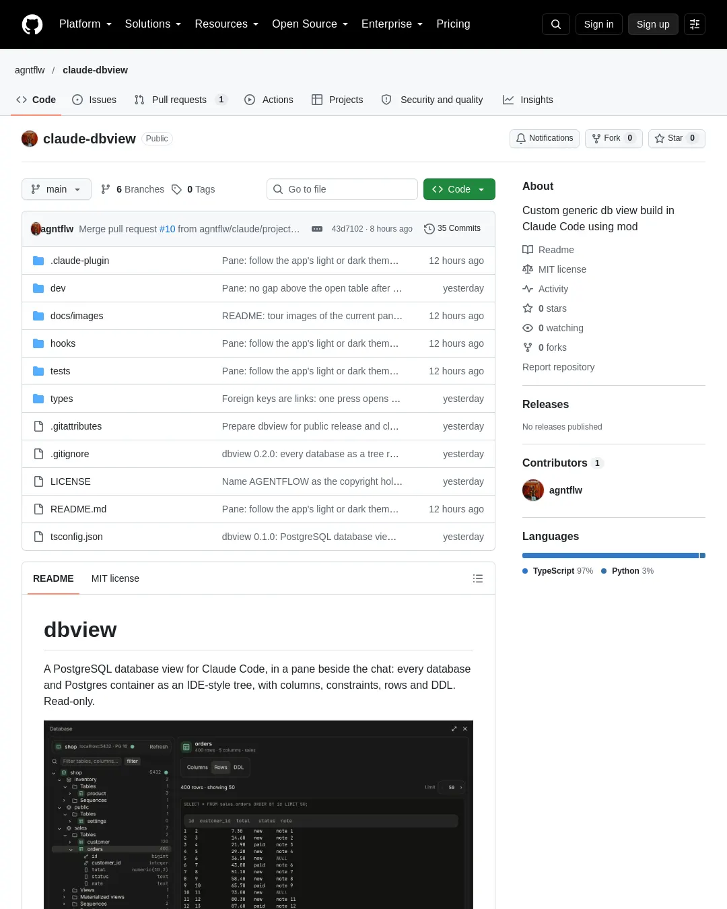
Task: Click the Sign up button
Action: [x=653, y=24]
